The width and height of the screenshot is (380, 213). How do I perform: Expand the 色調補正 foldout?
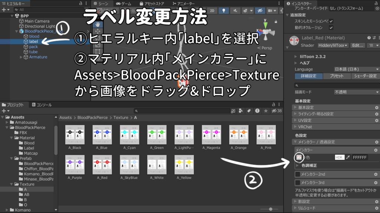[x=298, y=165]
